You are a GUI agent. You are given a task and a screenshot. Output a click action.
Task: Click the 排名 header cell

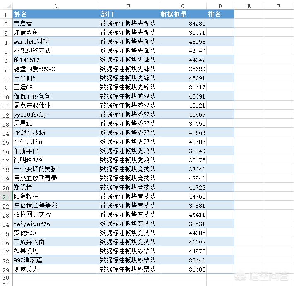pos(220,14)
